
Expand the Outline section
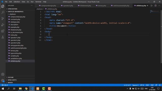20,77
